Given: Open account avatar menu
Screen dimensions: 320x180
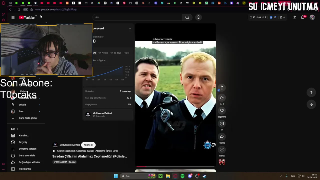Looking at the screenshot, I should pyautogui.click(x=312, y=17).
